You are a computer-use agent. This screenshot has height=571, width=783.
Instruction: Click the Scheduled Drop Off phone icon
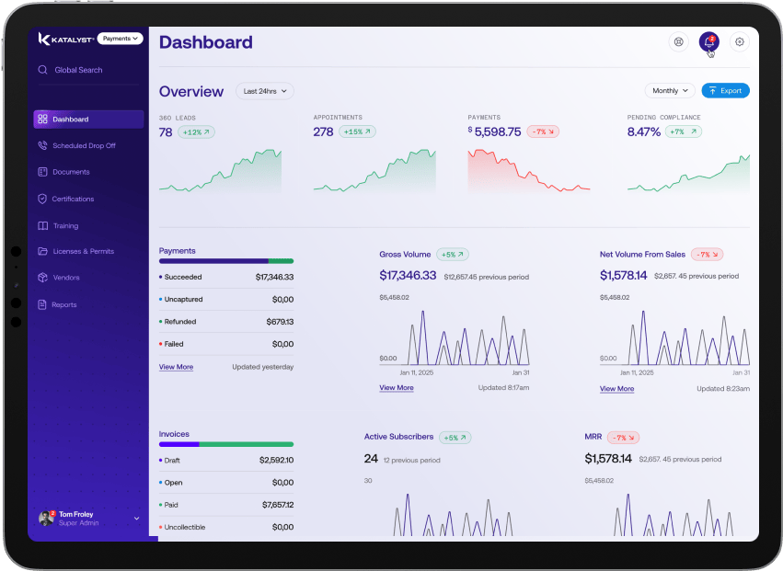[42, 145]
